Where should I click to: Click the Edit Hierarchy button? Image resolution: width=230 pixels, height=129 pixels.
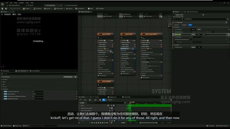click(68, 77)
